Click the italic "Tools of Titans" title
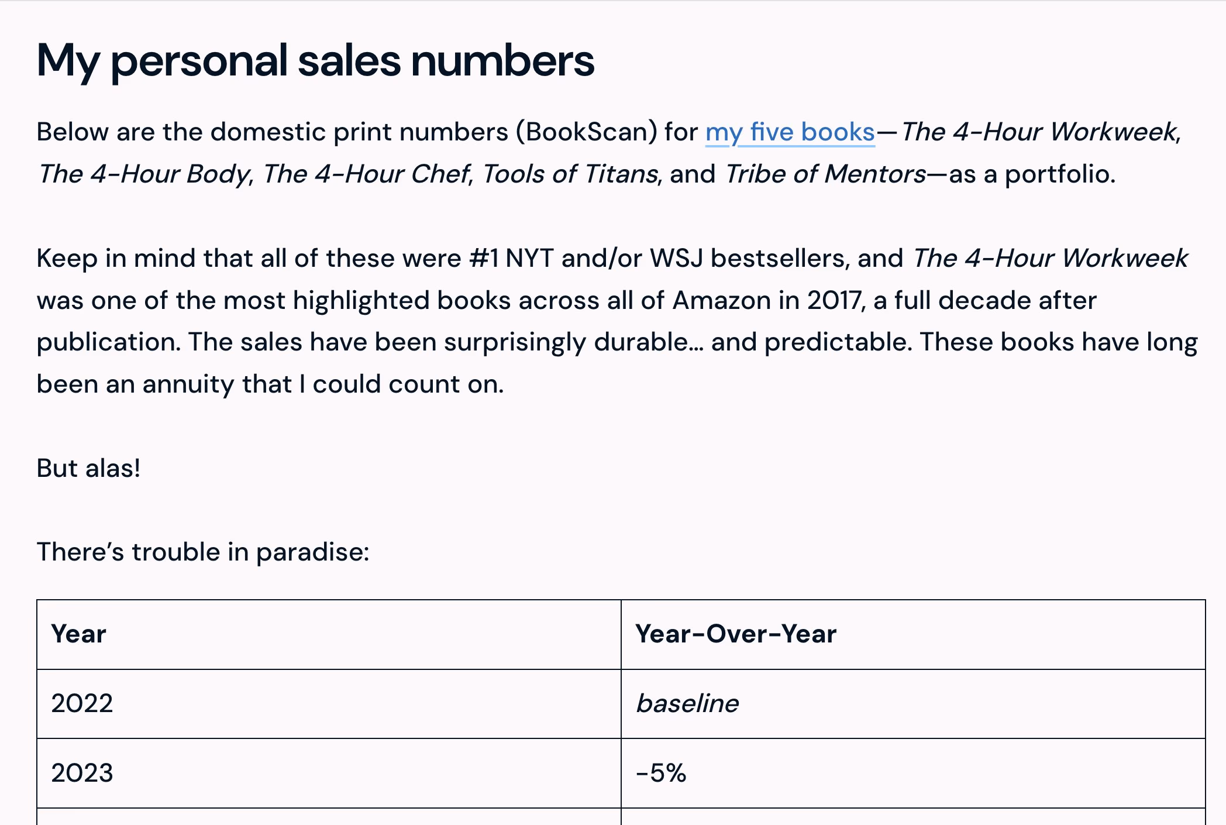Screen dimensions: 1226x825 (x=571, y=174)
